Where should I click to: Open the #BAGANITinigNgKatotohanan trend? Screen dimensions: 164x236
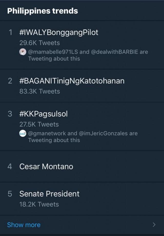click(72, 81)
